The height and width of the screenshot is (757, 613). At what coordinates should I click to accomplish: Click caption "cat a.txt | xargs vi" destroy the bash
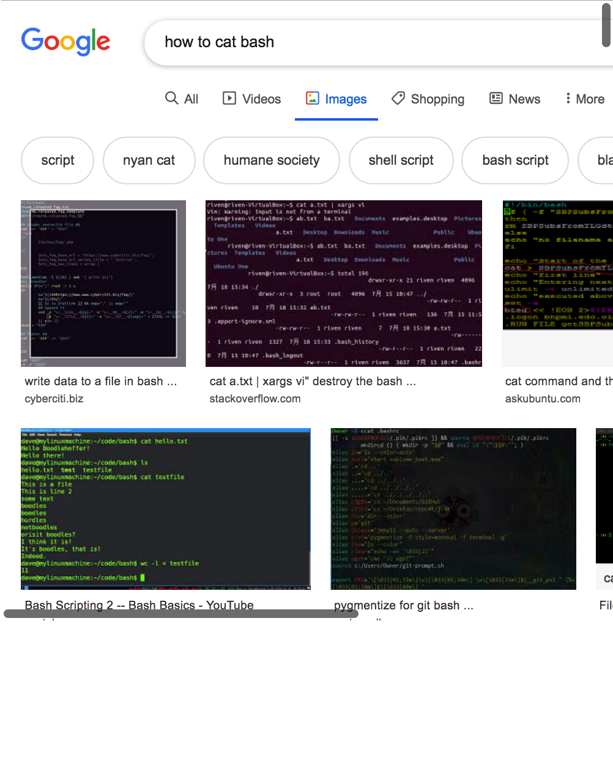click(x=313, y=381)
